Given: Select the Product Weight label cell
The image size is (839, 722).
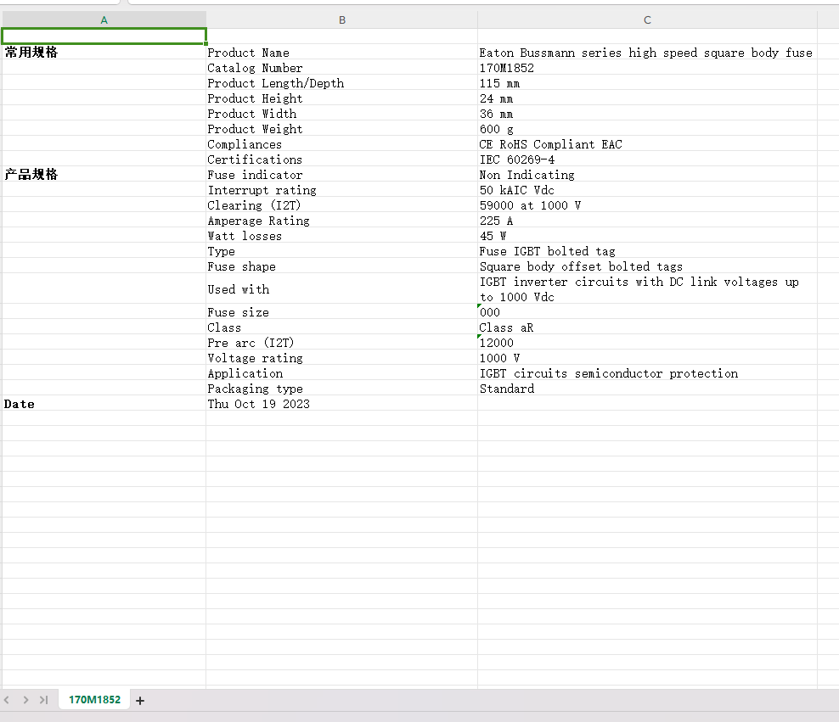Looking at the screenshot, I should [342, 129].
